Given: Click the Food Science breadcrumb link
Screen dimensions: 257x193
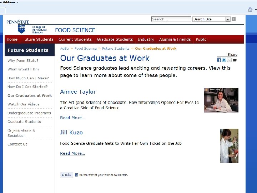Looking at the screenshot, I should click(86, 48).
